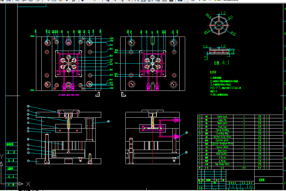Select the '装配图' title block cell

(x=262, y=180)
